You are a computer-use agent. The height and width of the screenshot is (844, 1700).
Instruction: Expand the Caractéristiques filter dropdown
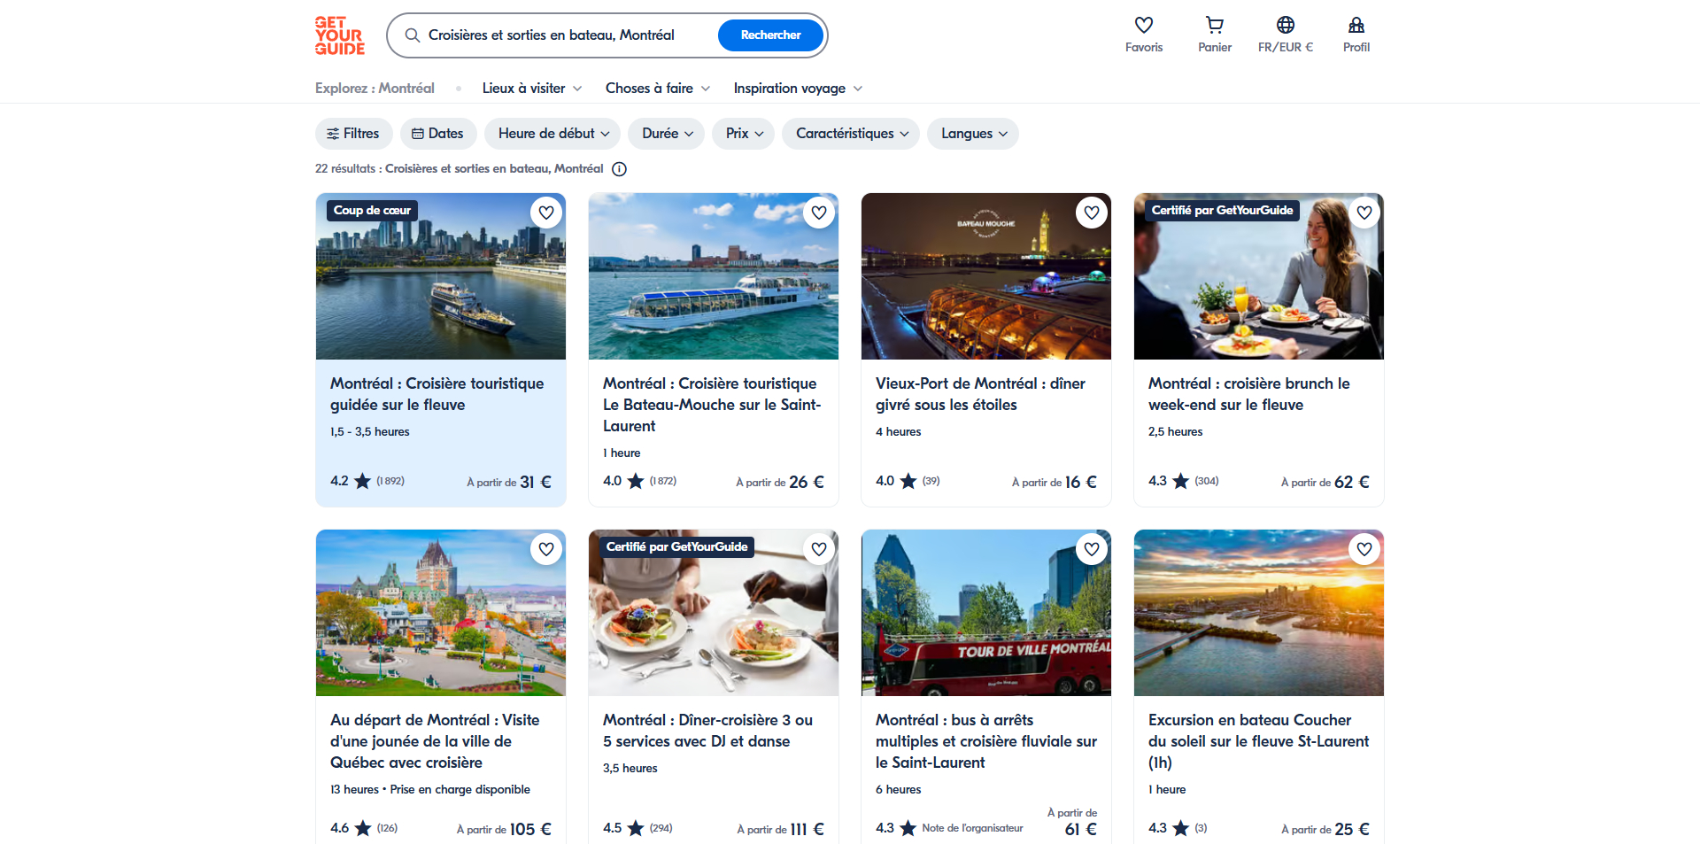click(851, 134)
